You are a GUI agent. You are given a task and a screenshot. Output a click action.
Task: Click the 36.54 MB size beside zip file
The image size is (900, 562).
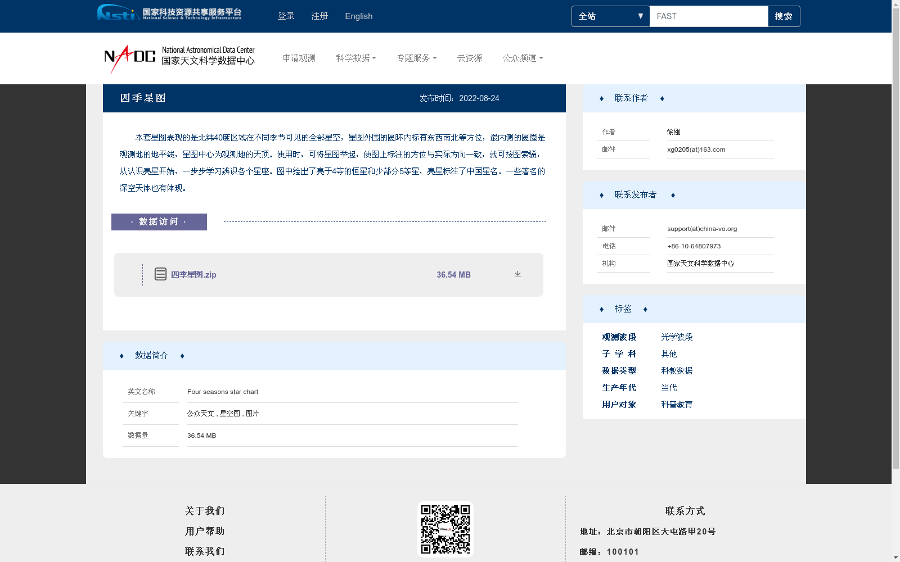pyautogui.click(x=453, y=275)
